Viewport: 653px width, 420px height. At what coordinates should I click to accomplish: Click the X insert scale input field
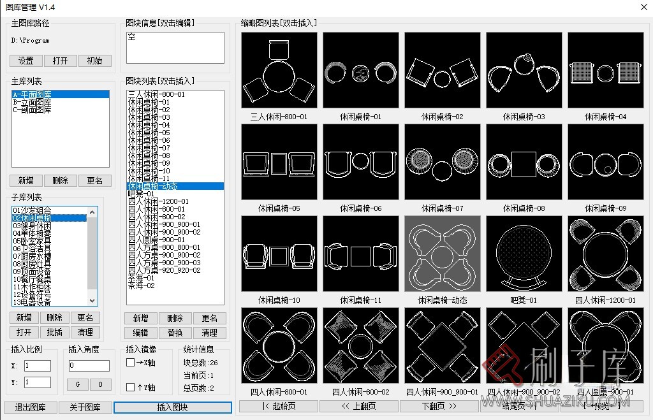point(36,366)
